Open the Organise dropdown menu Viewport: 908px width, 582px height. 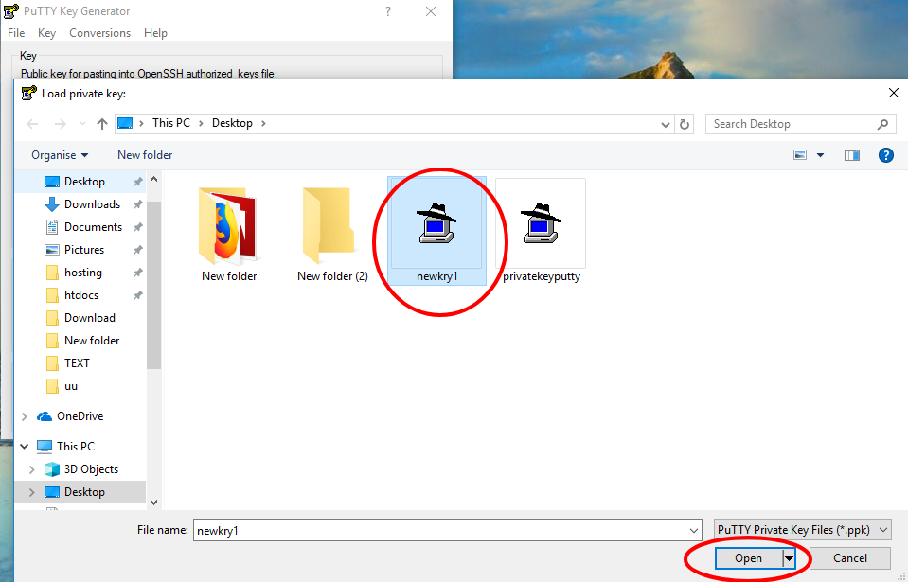point(60,155)
